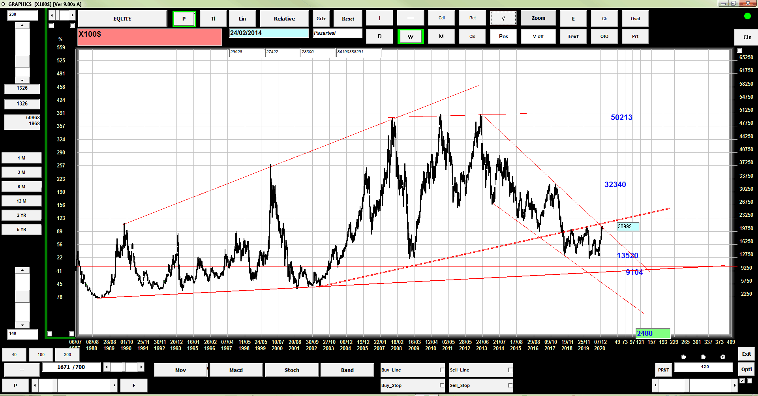Click the Stoch indicator button
The height and width of the screenshot is (396, 758).
tap(292, 370)
